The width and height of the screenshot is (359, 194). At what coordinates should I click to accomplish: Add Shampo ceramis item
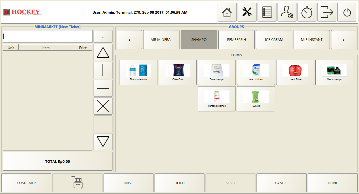pyautogui.click(x=139, y=72)
